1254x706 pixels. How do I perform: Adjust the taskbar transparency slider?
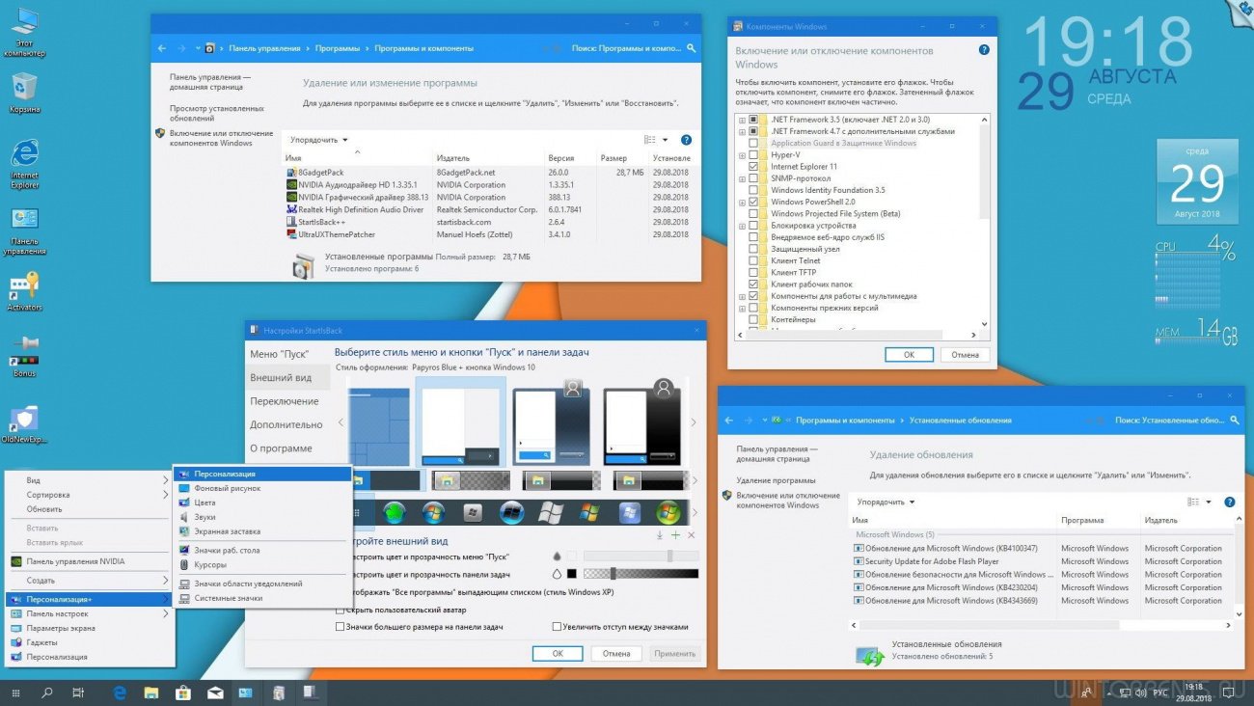tap(641, 574)
